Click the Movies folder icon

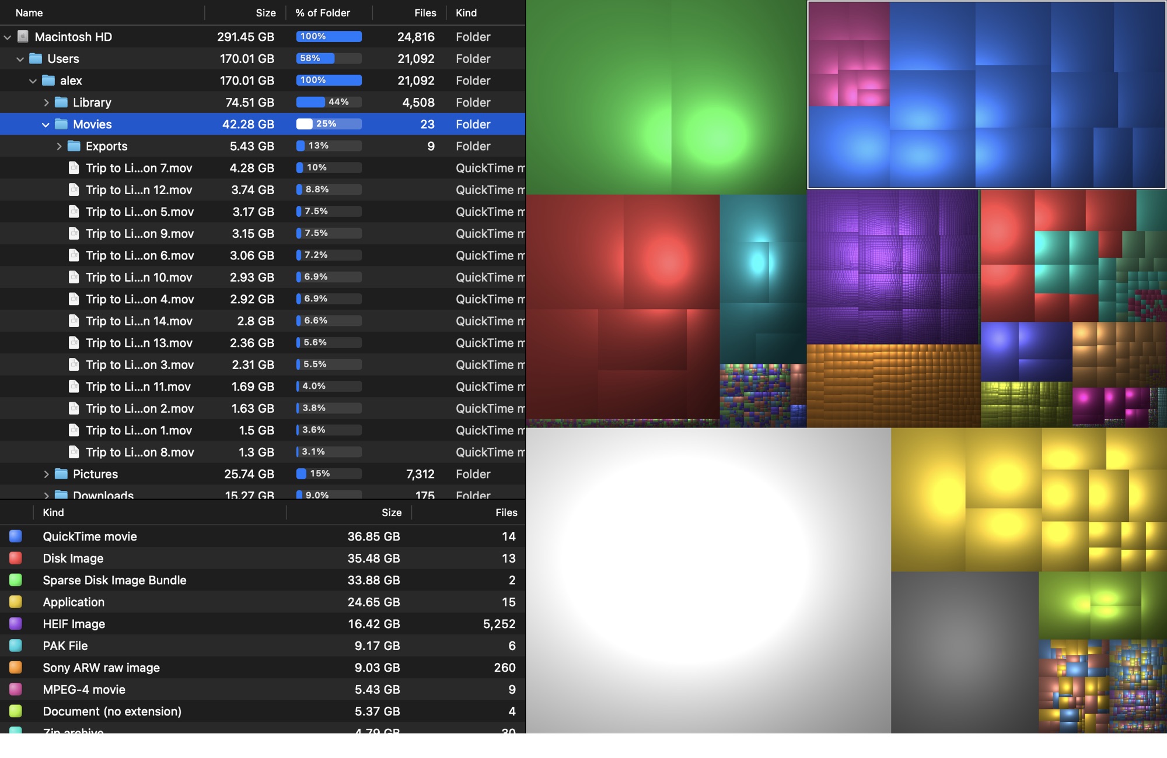click(x=61, y=124)
